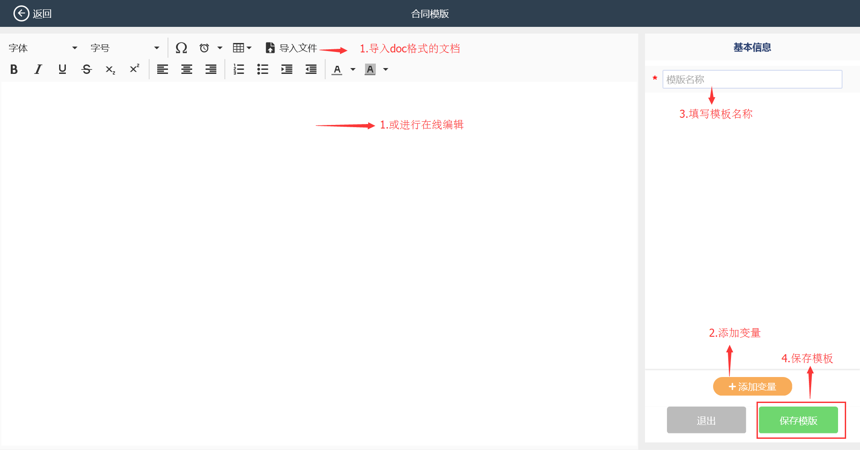Apply italic text style

coord(38,69)
